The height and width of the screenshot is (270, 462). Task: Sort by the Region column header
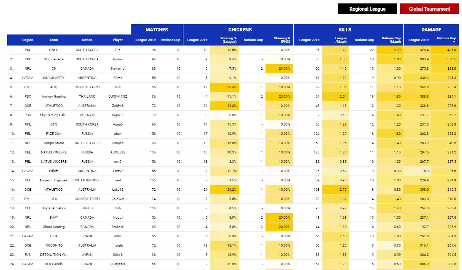pyautogui.click(x=28, y=40)
